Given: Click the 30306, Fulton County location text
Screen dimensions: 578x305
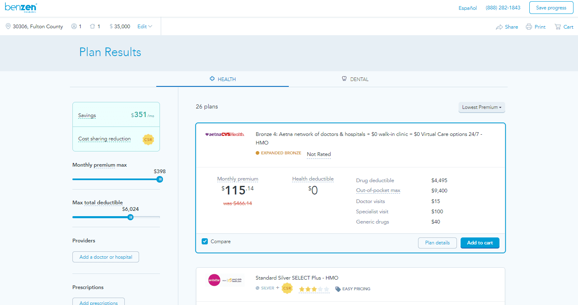Looking at the screenshot, I should click(38, 27).
